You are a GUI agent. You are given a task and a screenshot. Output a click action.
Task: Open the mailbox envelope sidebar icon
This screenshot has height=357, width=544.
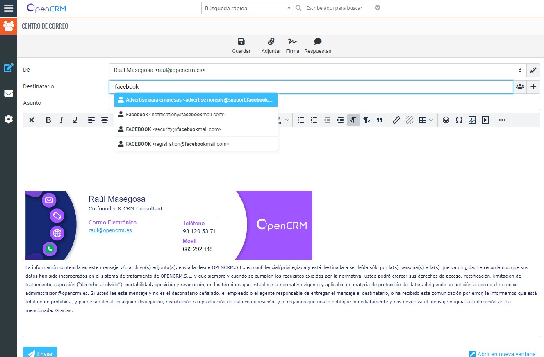pos(9,93)
